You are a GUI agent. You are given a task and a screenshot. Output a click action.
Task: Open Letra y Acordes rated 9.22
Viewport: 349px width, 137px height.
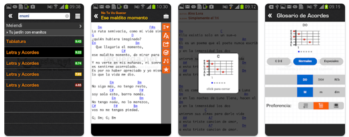[x=44, y=52]
